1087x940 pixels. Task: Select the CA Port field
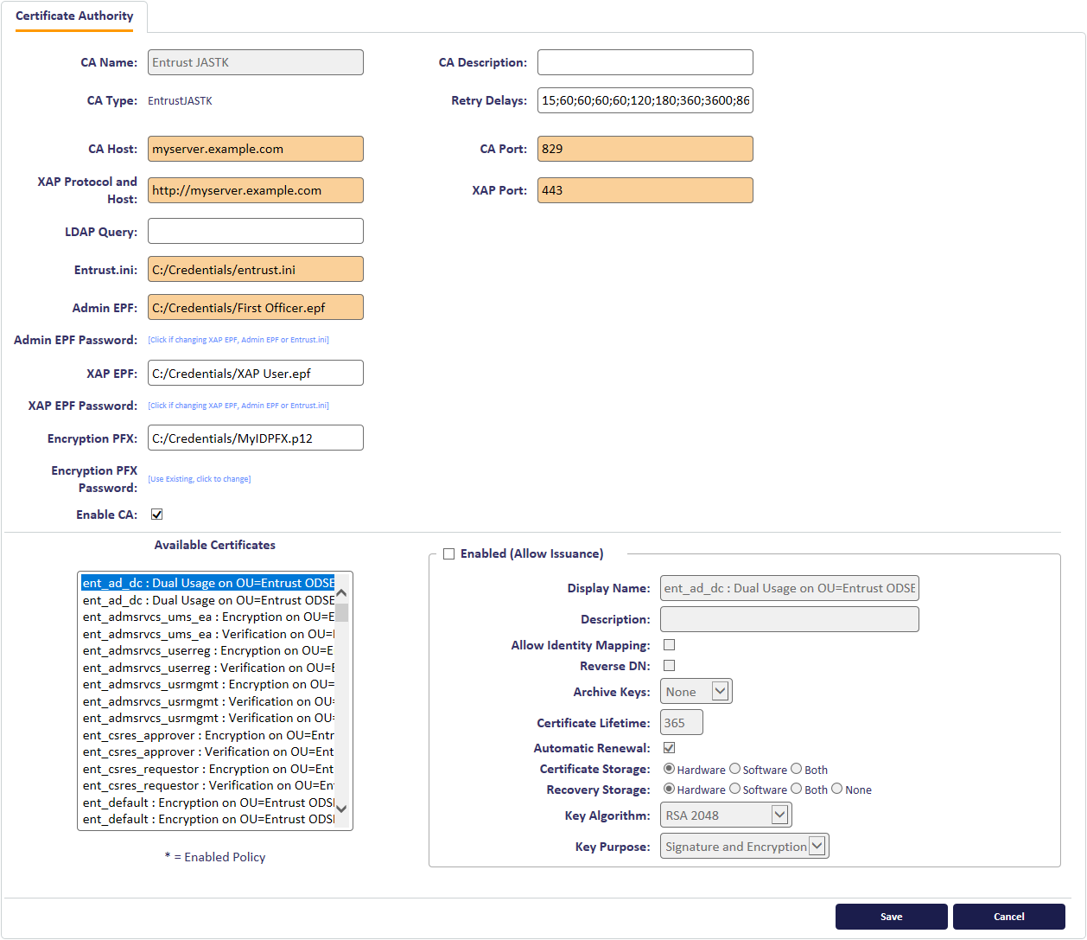(645, 149)
